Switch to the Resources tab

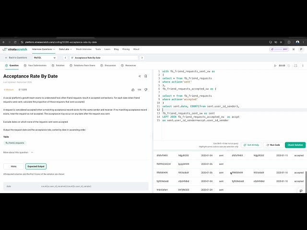[x=129, y=66]
